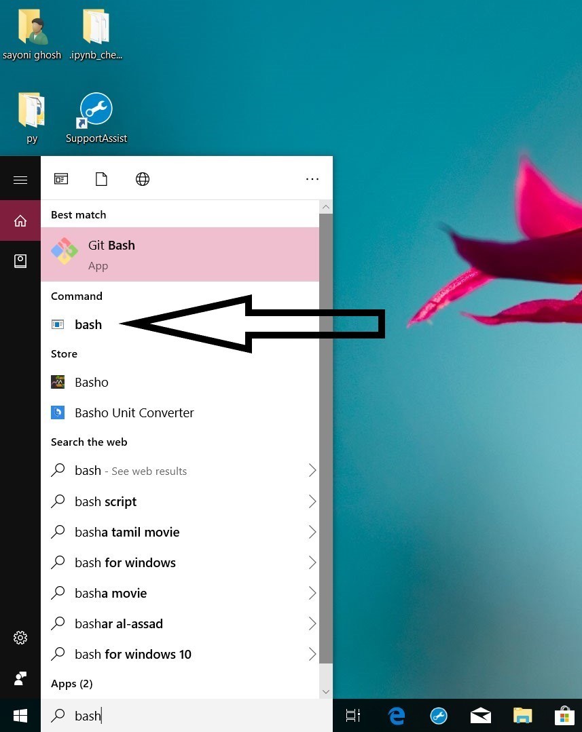Open Feedback icon in search sidebar
582x732 pixels.
coord(20,678)
